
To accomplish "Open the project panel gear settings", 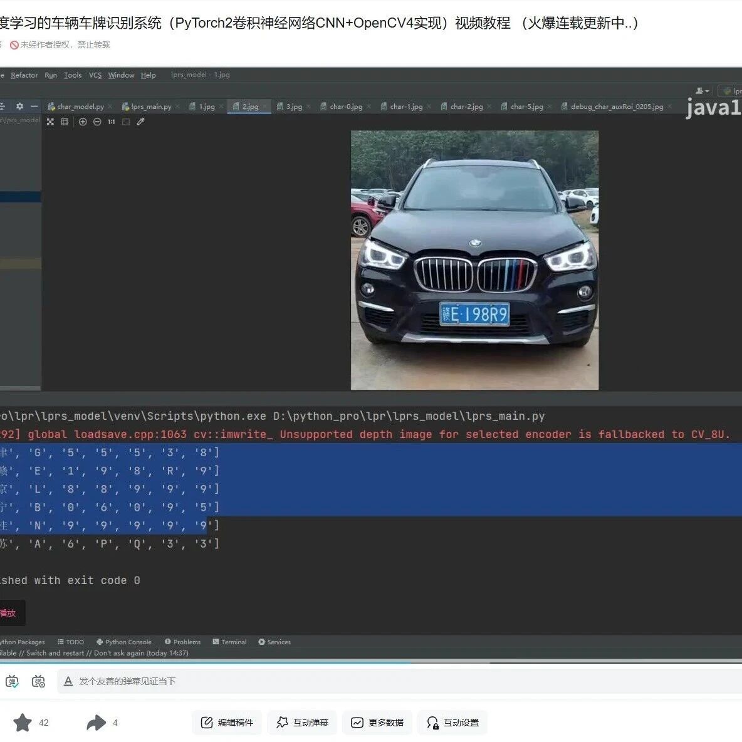I will 19,107.
